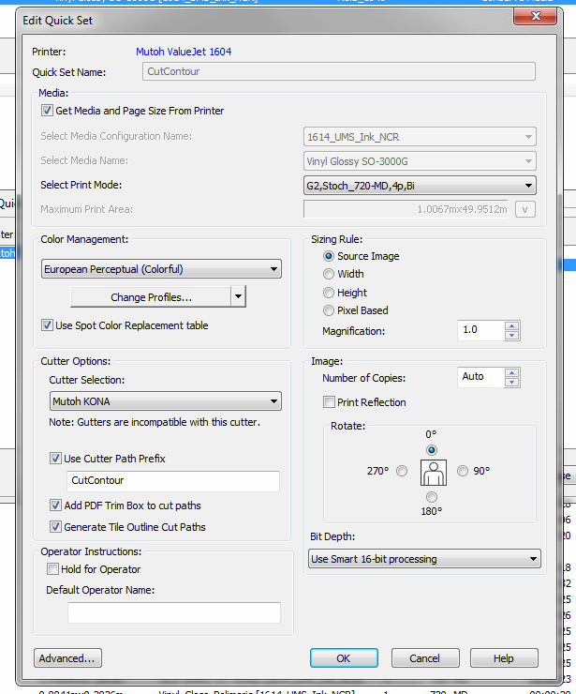Click the Default Operator Name field
Image resolution: width=576 pixels, height=694 pixels.
173,612
